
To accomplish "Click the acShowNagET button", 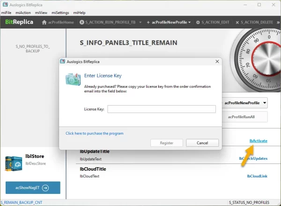I will [x=33, y=188].
